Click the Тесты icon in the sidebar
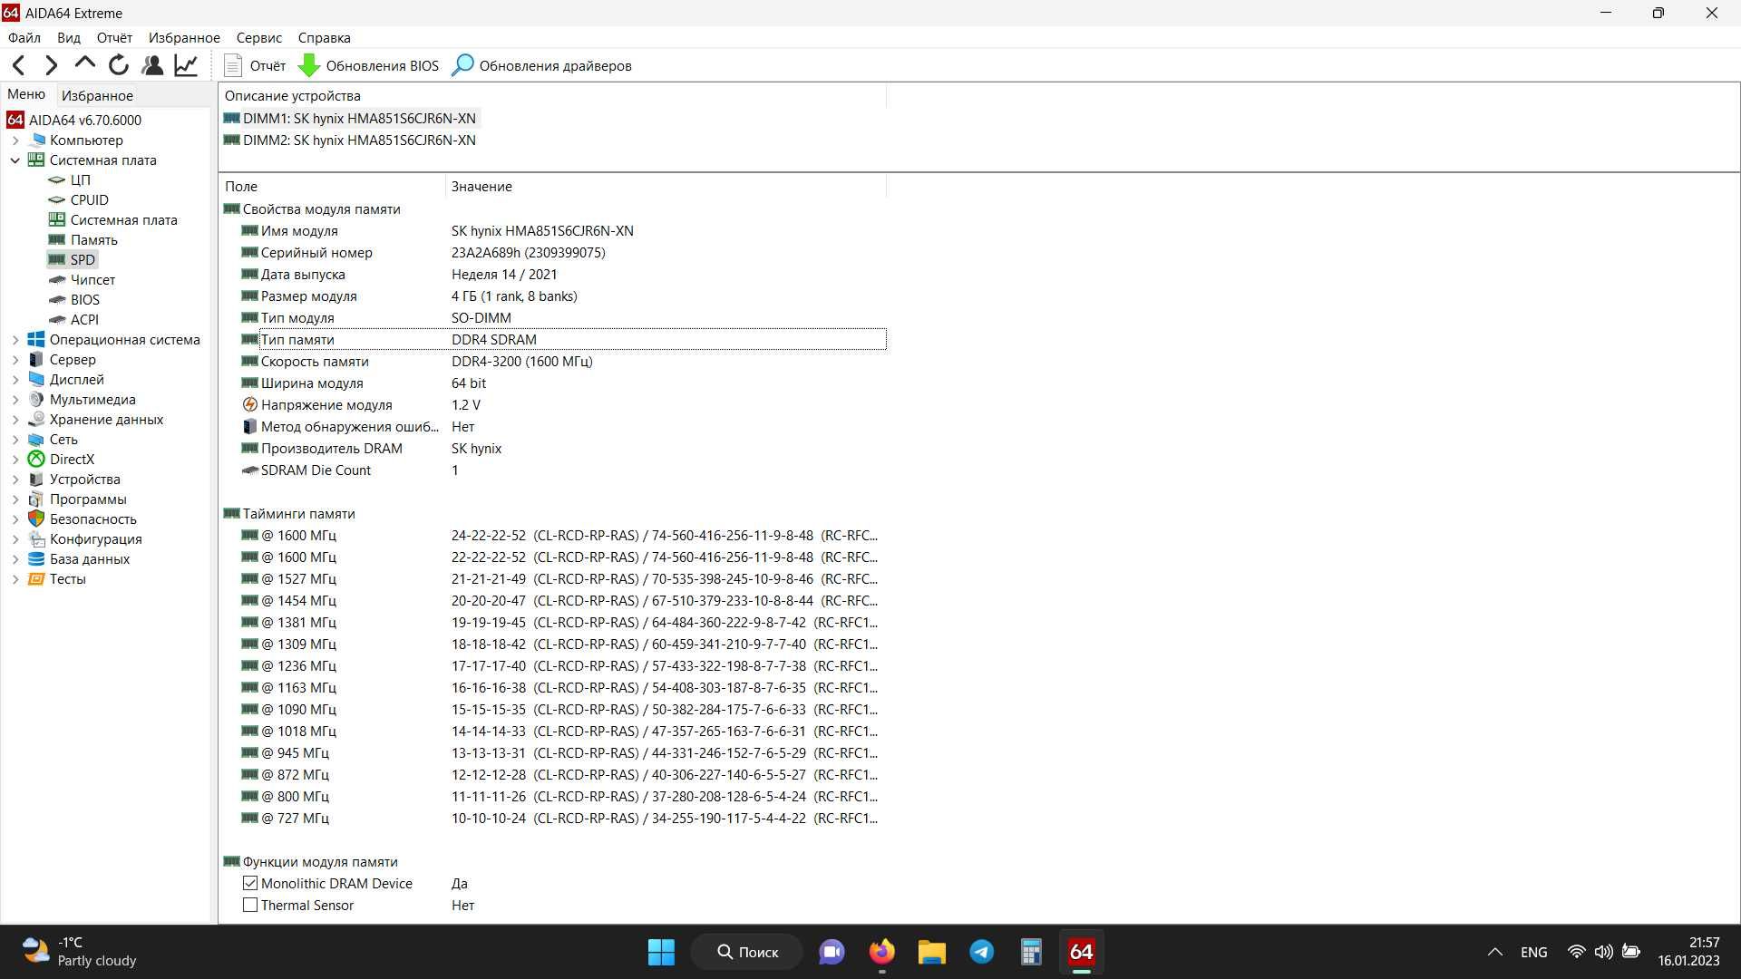This screenshot has width=1741, height=979. click(36, 579)
